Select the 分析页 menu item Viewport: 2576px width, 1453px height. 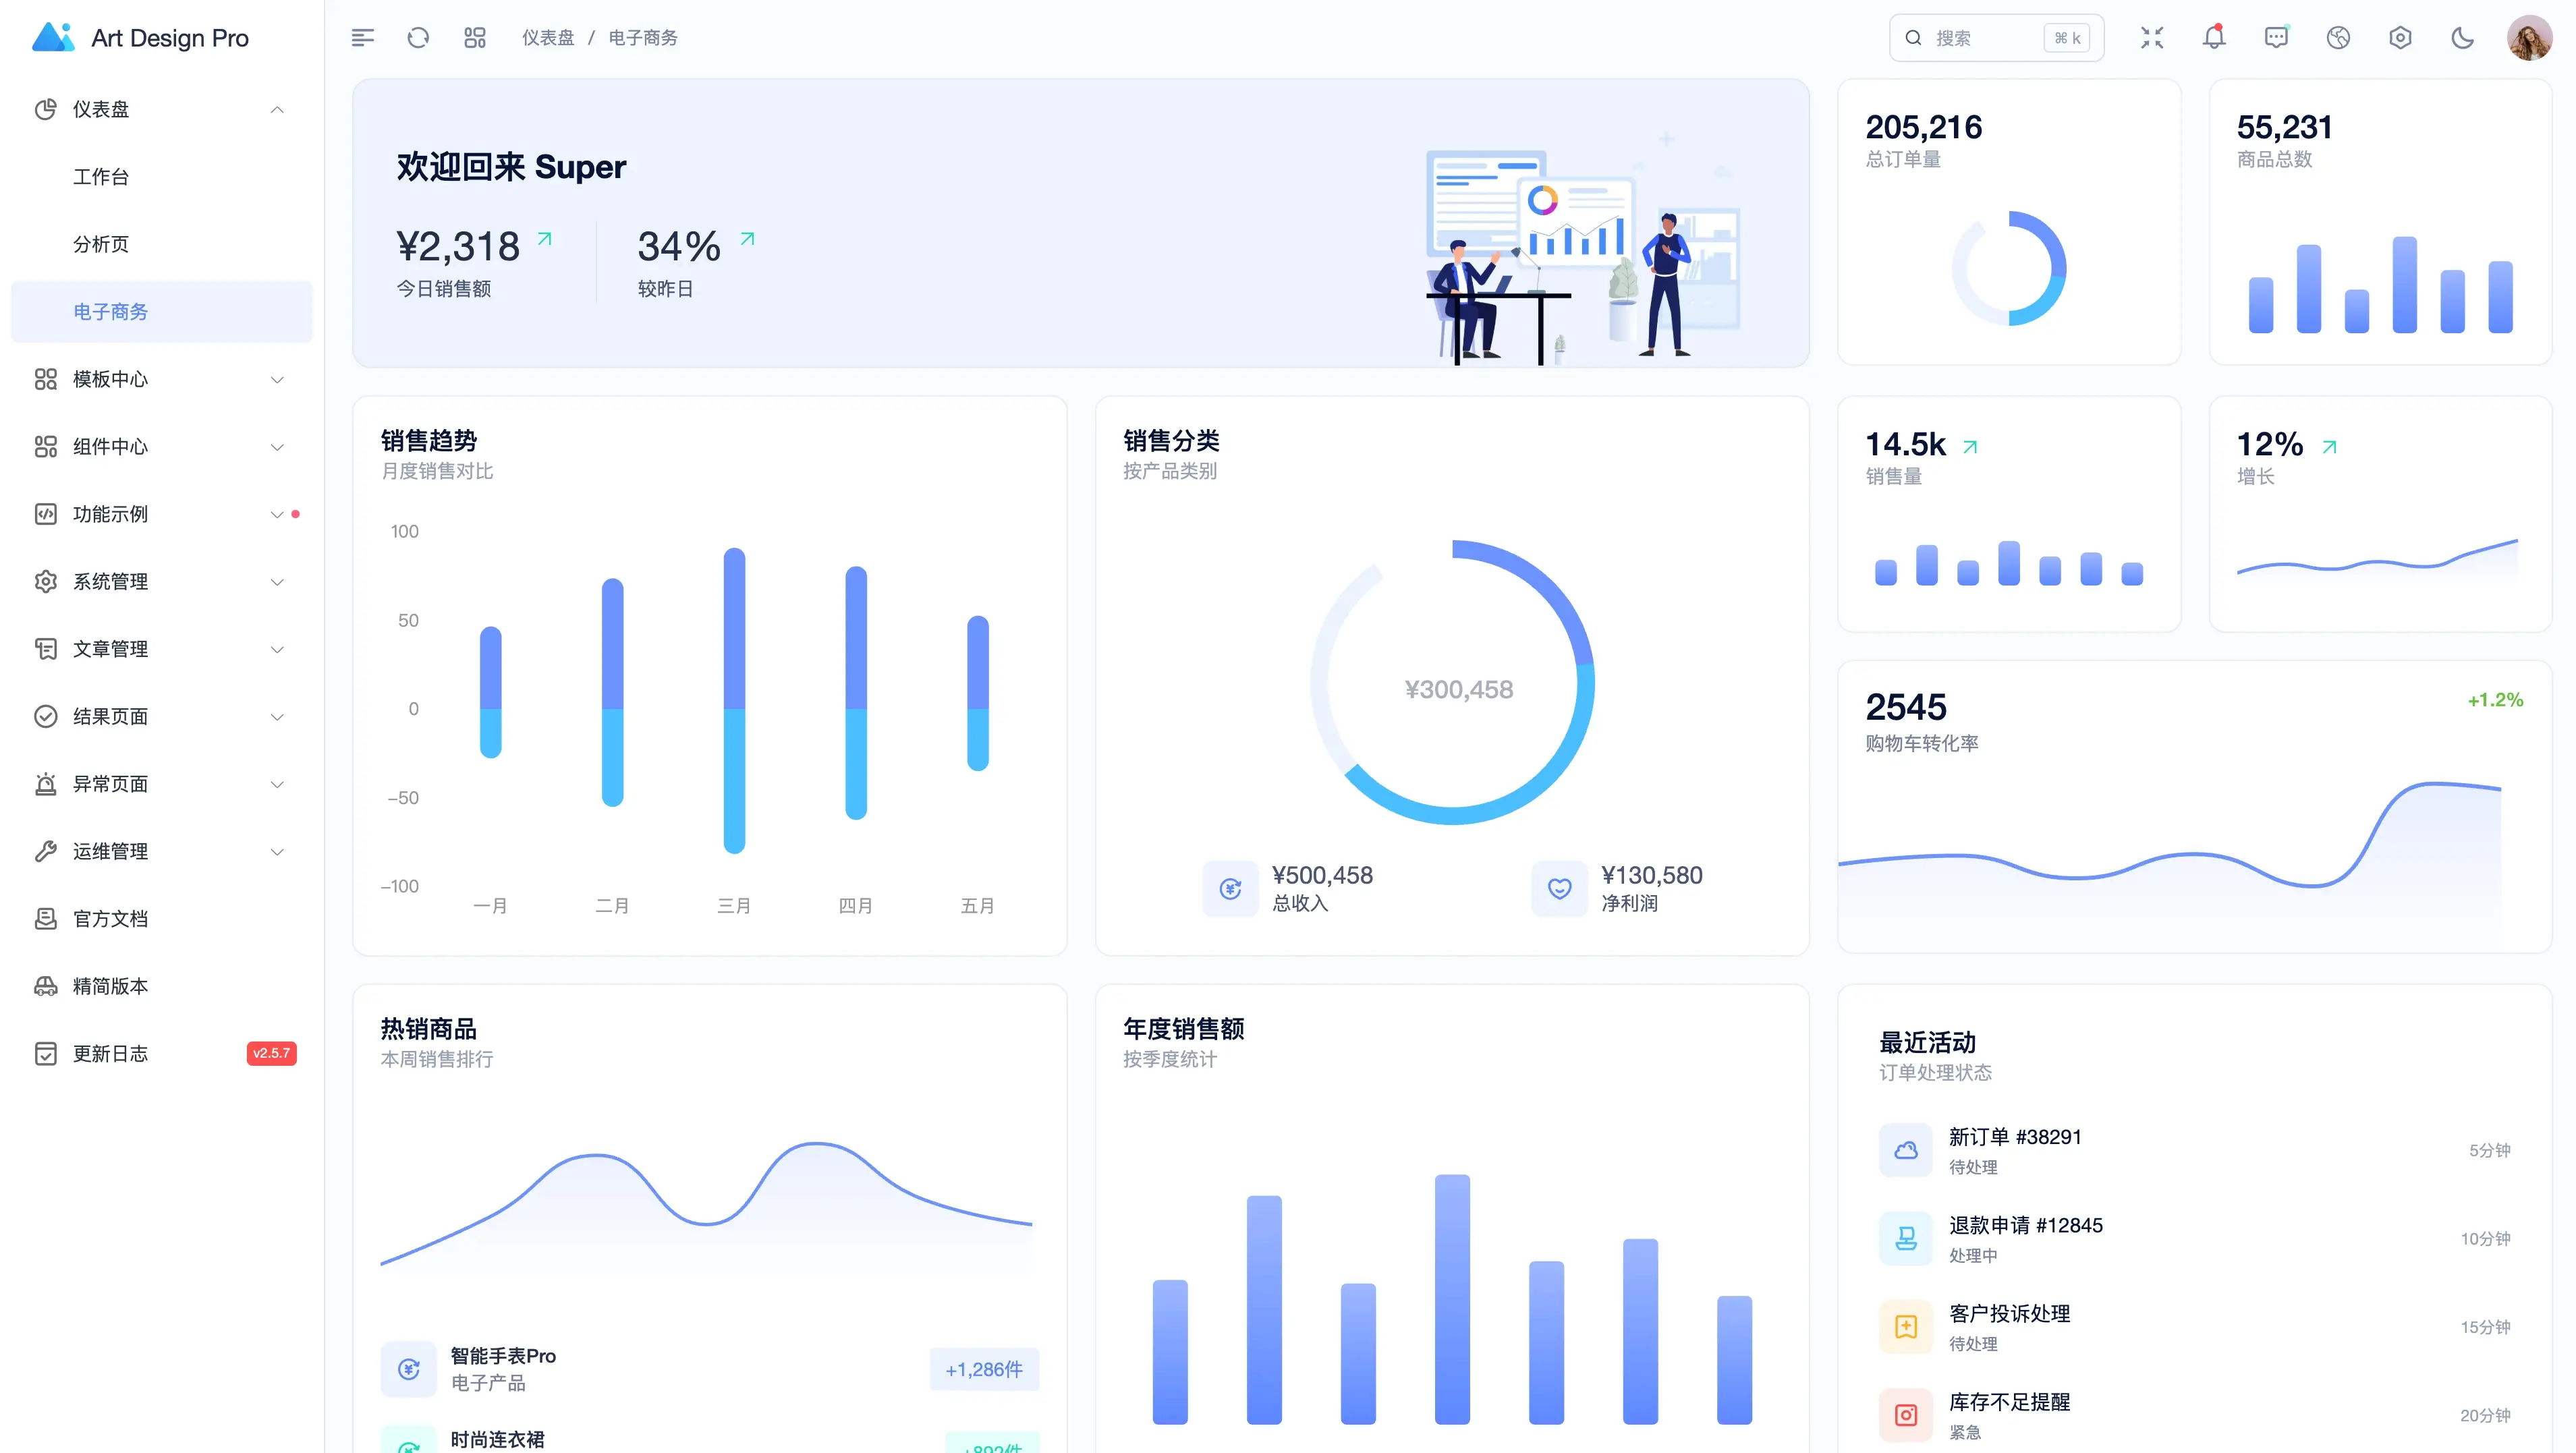tap(101, 244)
